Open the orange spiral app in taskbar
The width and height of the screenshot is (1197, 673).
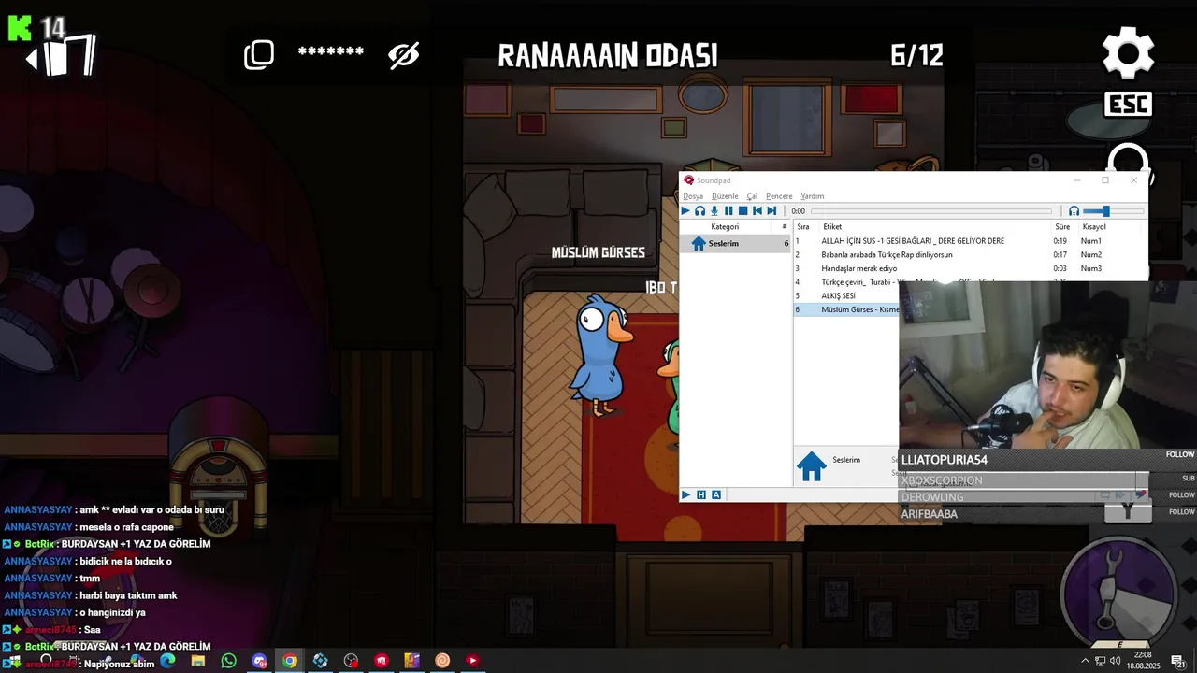pyautogui.click(x=442, y=661)
